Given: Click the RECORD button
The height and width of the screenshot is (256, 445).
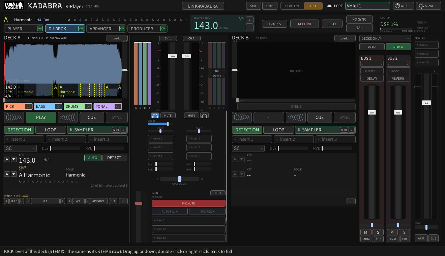Looking at the screenshot, I should [304, 24].
